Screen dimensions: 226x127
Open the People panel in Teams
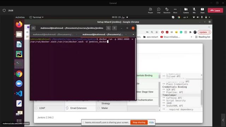150,11
